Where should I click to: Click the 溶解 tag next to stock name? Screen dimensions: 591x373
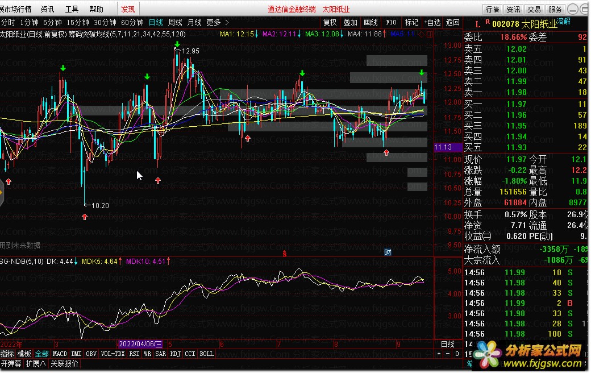pos(564,22)
